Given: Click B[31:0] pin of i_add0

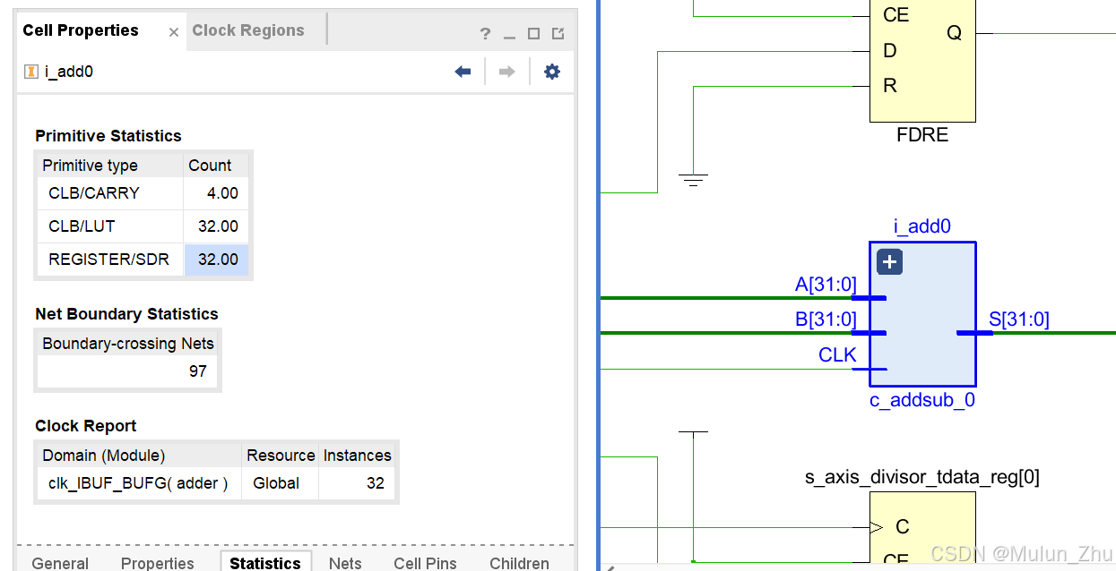Looking at the screenshot, I should pos(826,320).
